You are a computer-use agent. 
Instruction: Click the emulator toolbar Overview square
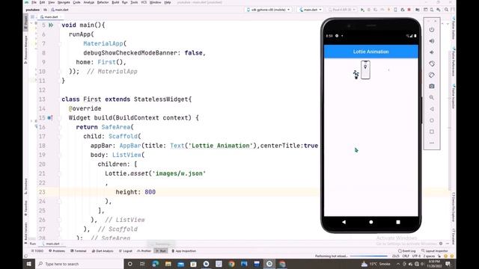coord(432,132)
